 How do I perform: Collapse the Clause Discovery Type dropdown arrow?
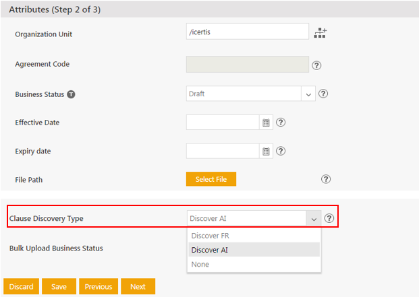[313, 218]
